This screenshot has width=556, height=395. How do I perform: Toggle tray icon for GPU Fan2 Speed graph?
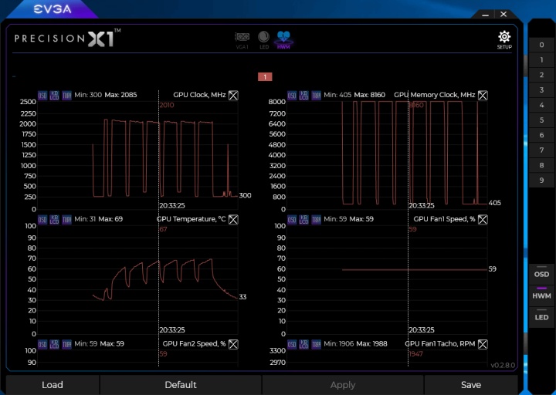(x=66, y=344)
